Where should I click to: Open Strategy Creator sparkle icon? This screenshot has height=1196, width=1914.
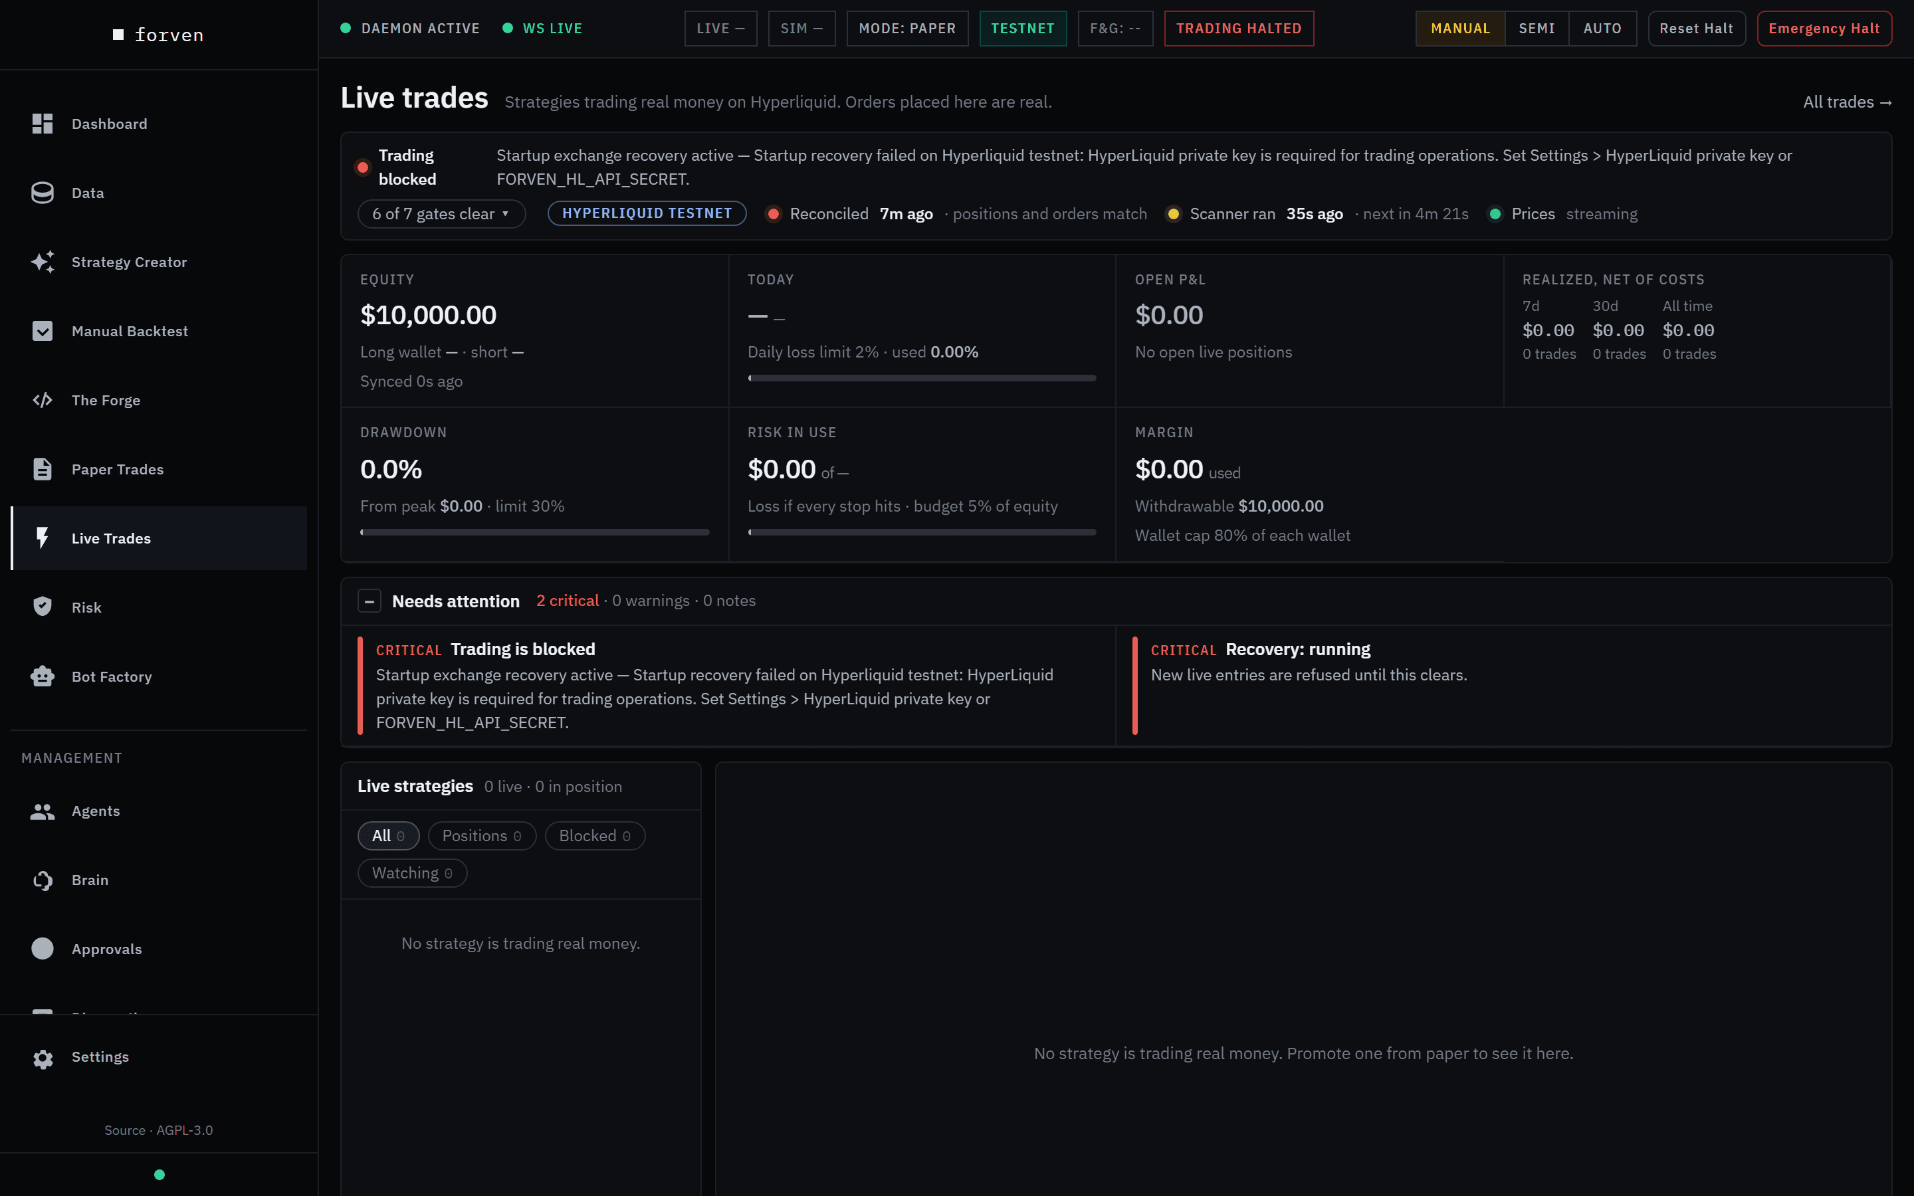coord(42,262)
